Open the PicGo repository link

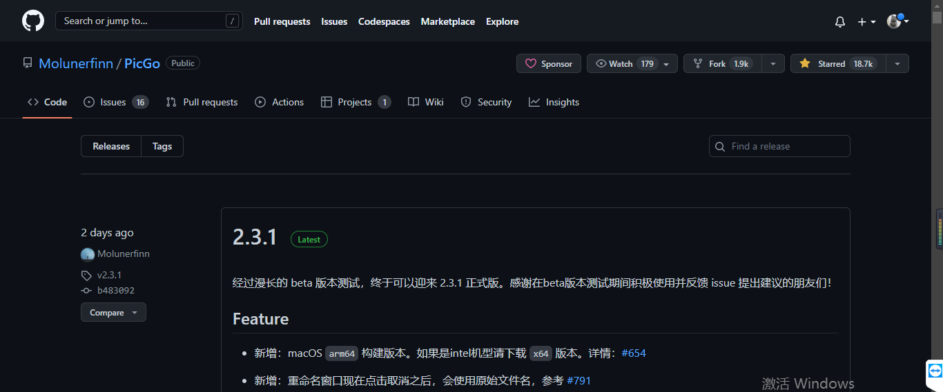pyautogui.click(x=142, y=63)
